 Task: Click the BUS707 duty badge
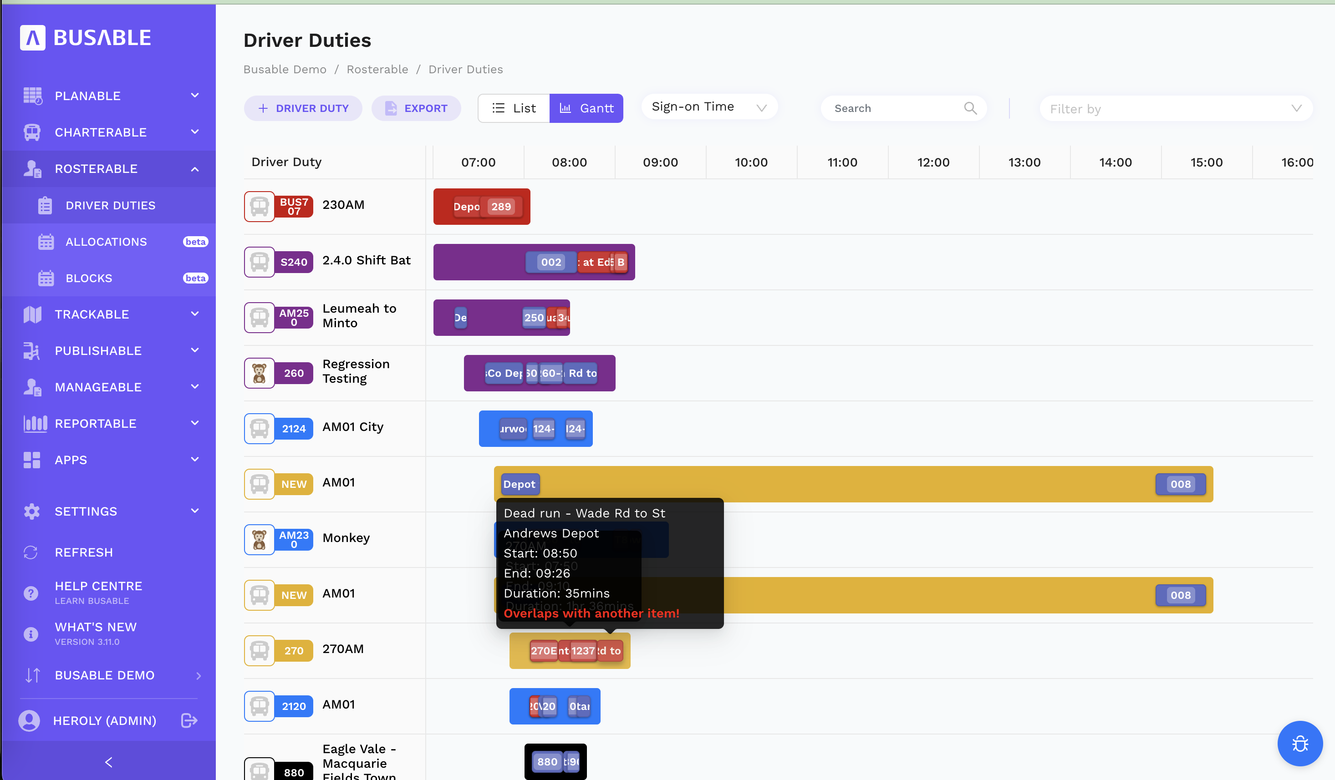(x=294, y=207)
